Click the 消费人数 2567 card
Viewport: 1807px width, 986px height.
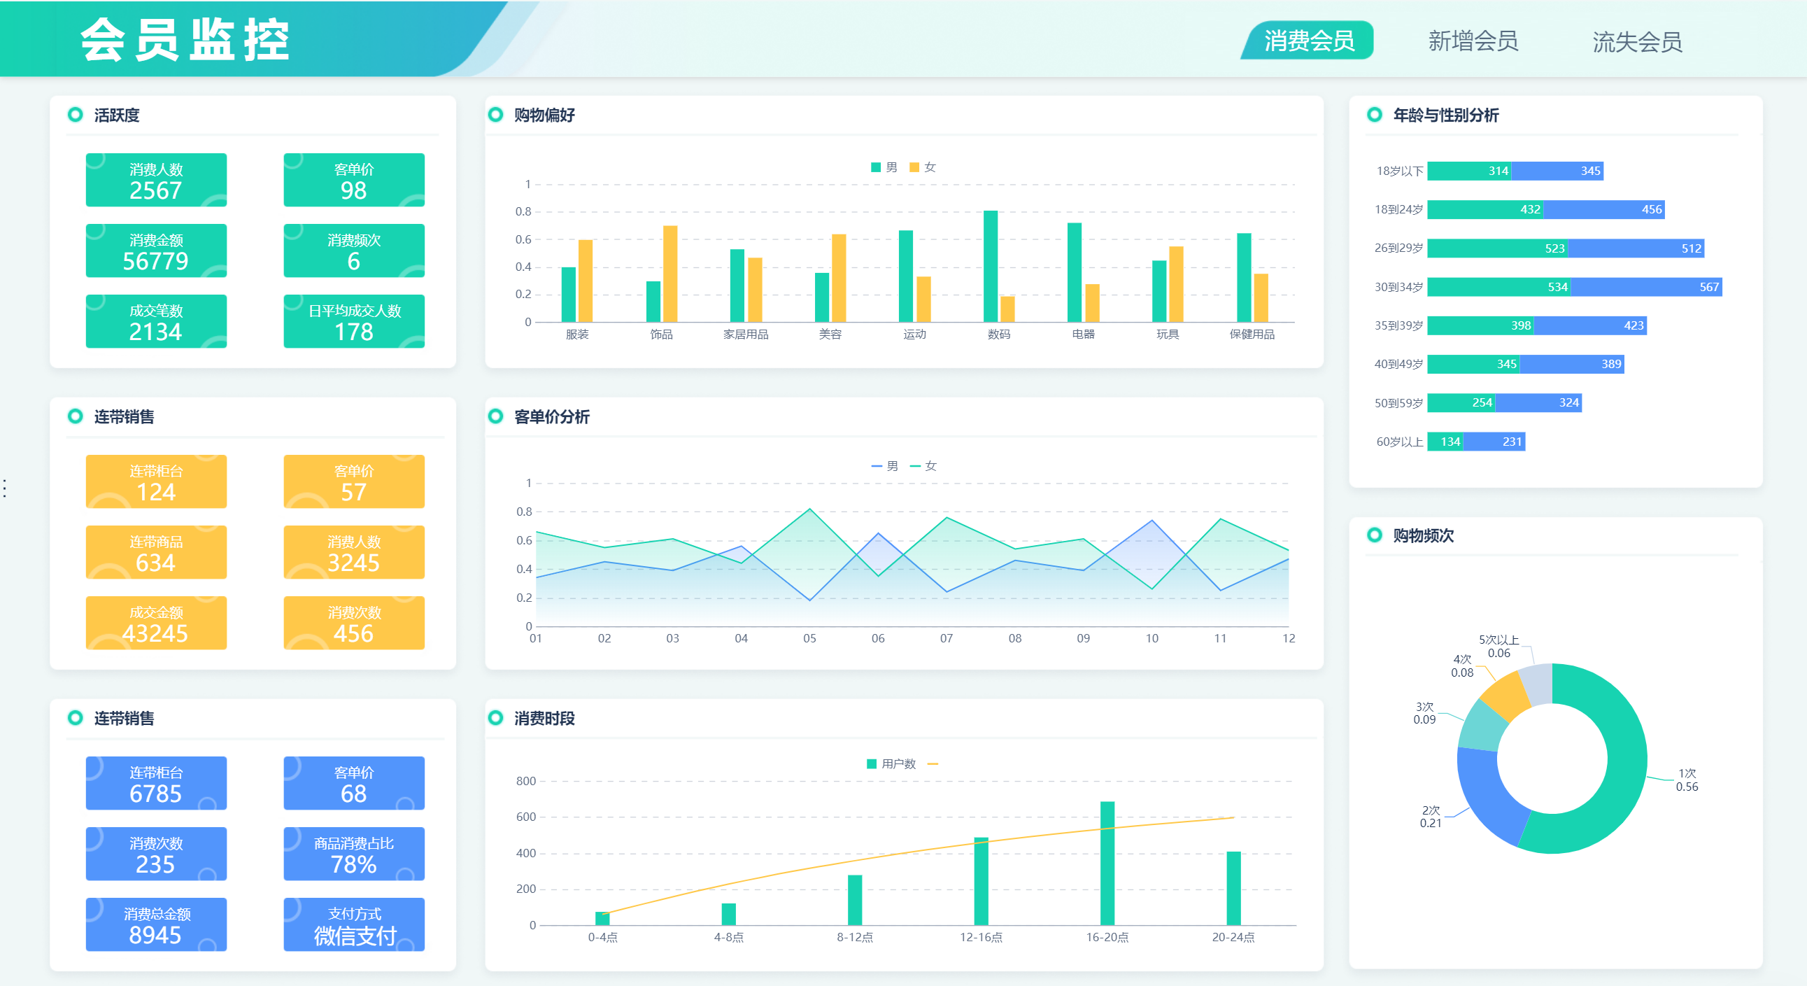point(156,181)
